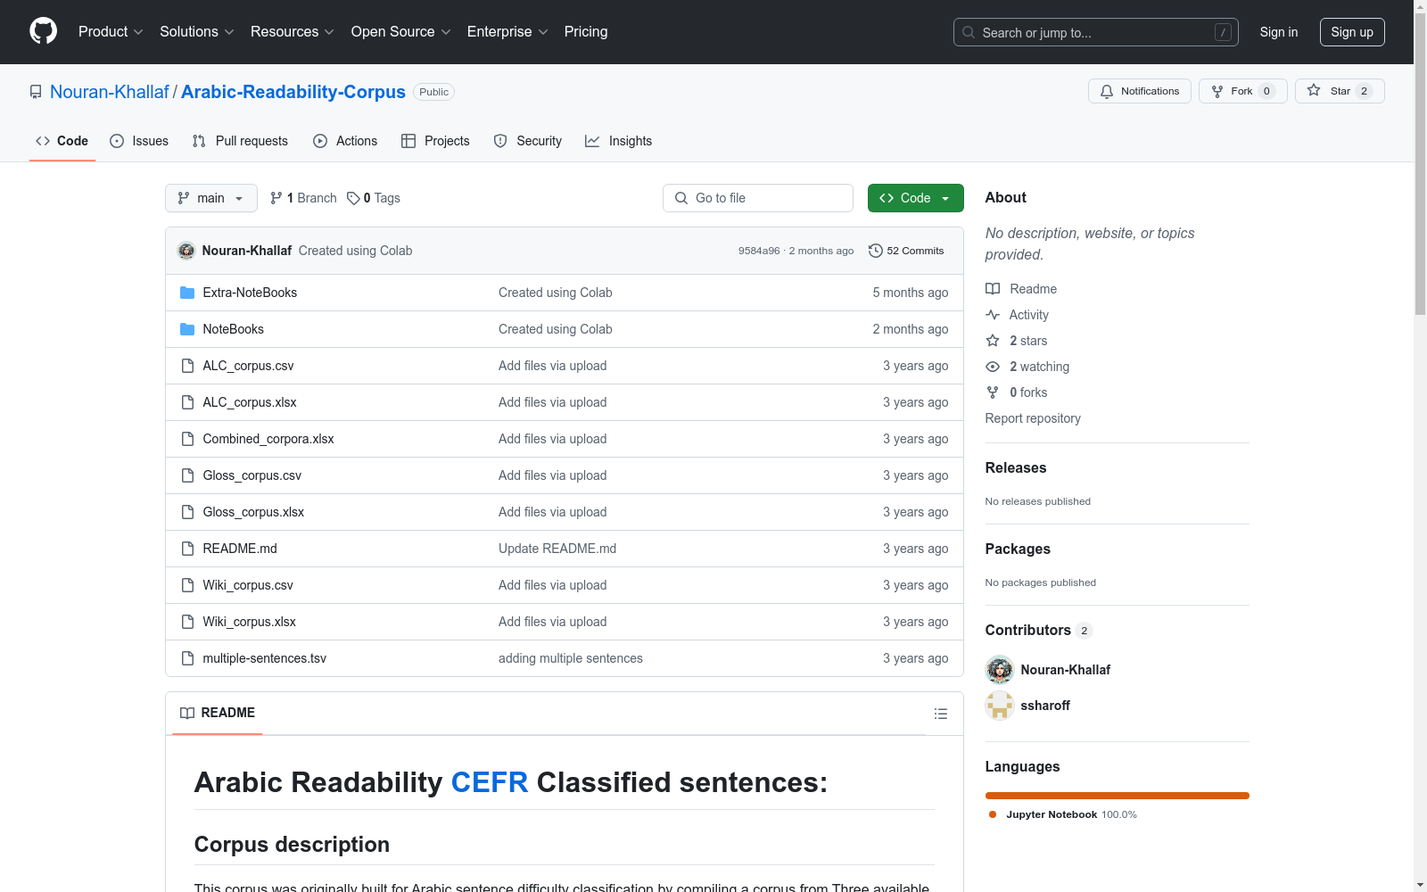Click the Sign in link
Viewport: 1427px width, 892px height.
(x=1279, y=32)
